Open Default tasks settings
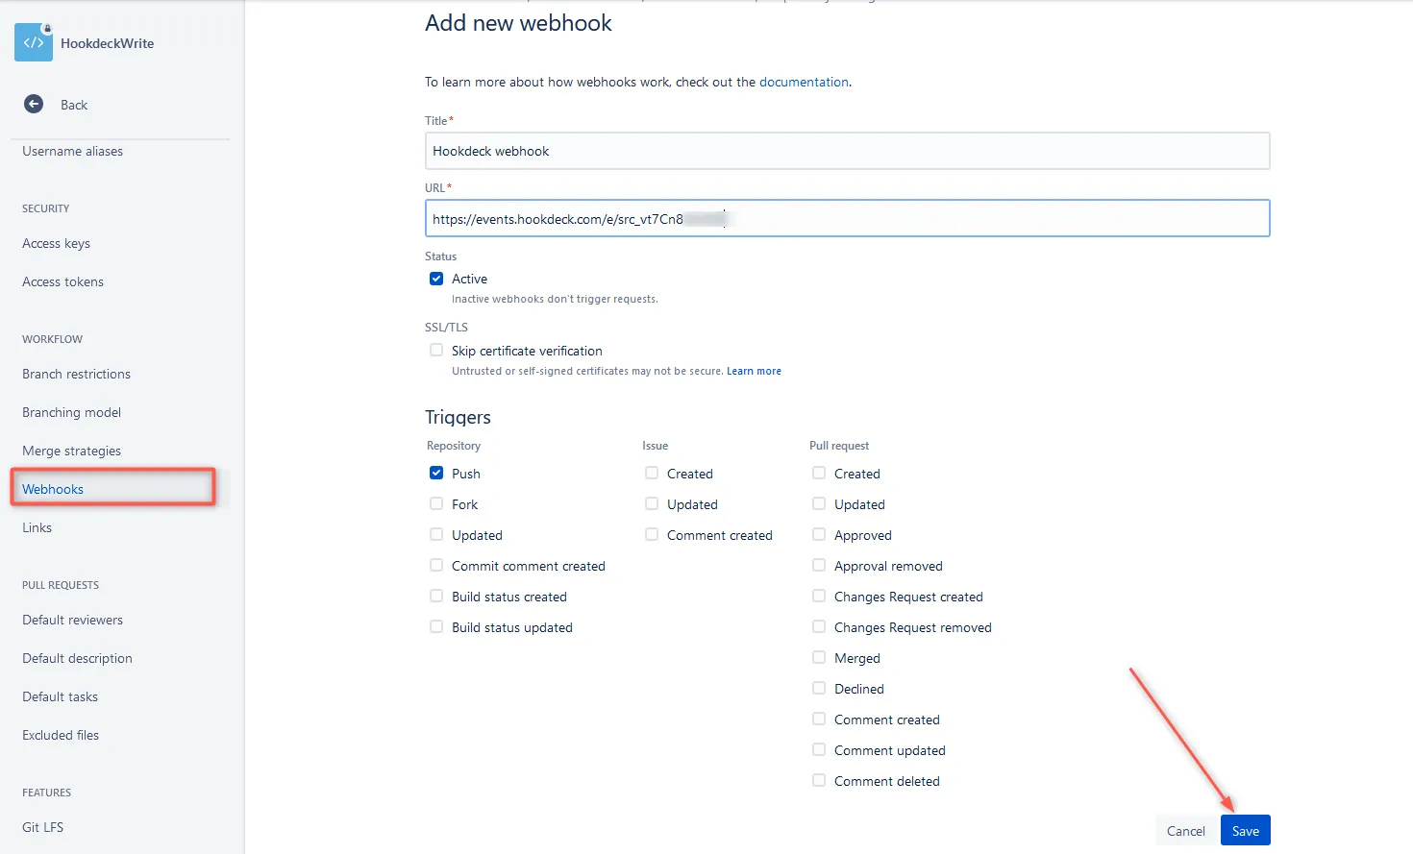The width and height of the screenshot is (1413, 854). pos(60,696)
